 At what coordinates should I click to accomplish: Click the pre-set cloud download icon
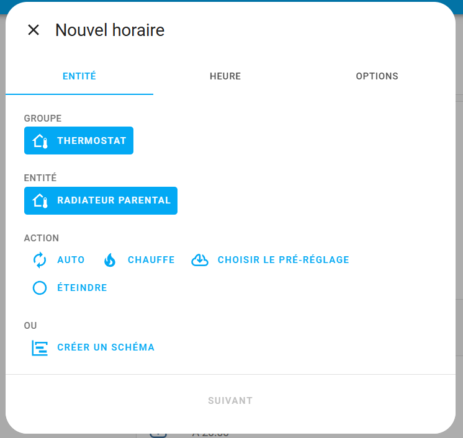click(200, 260)
